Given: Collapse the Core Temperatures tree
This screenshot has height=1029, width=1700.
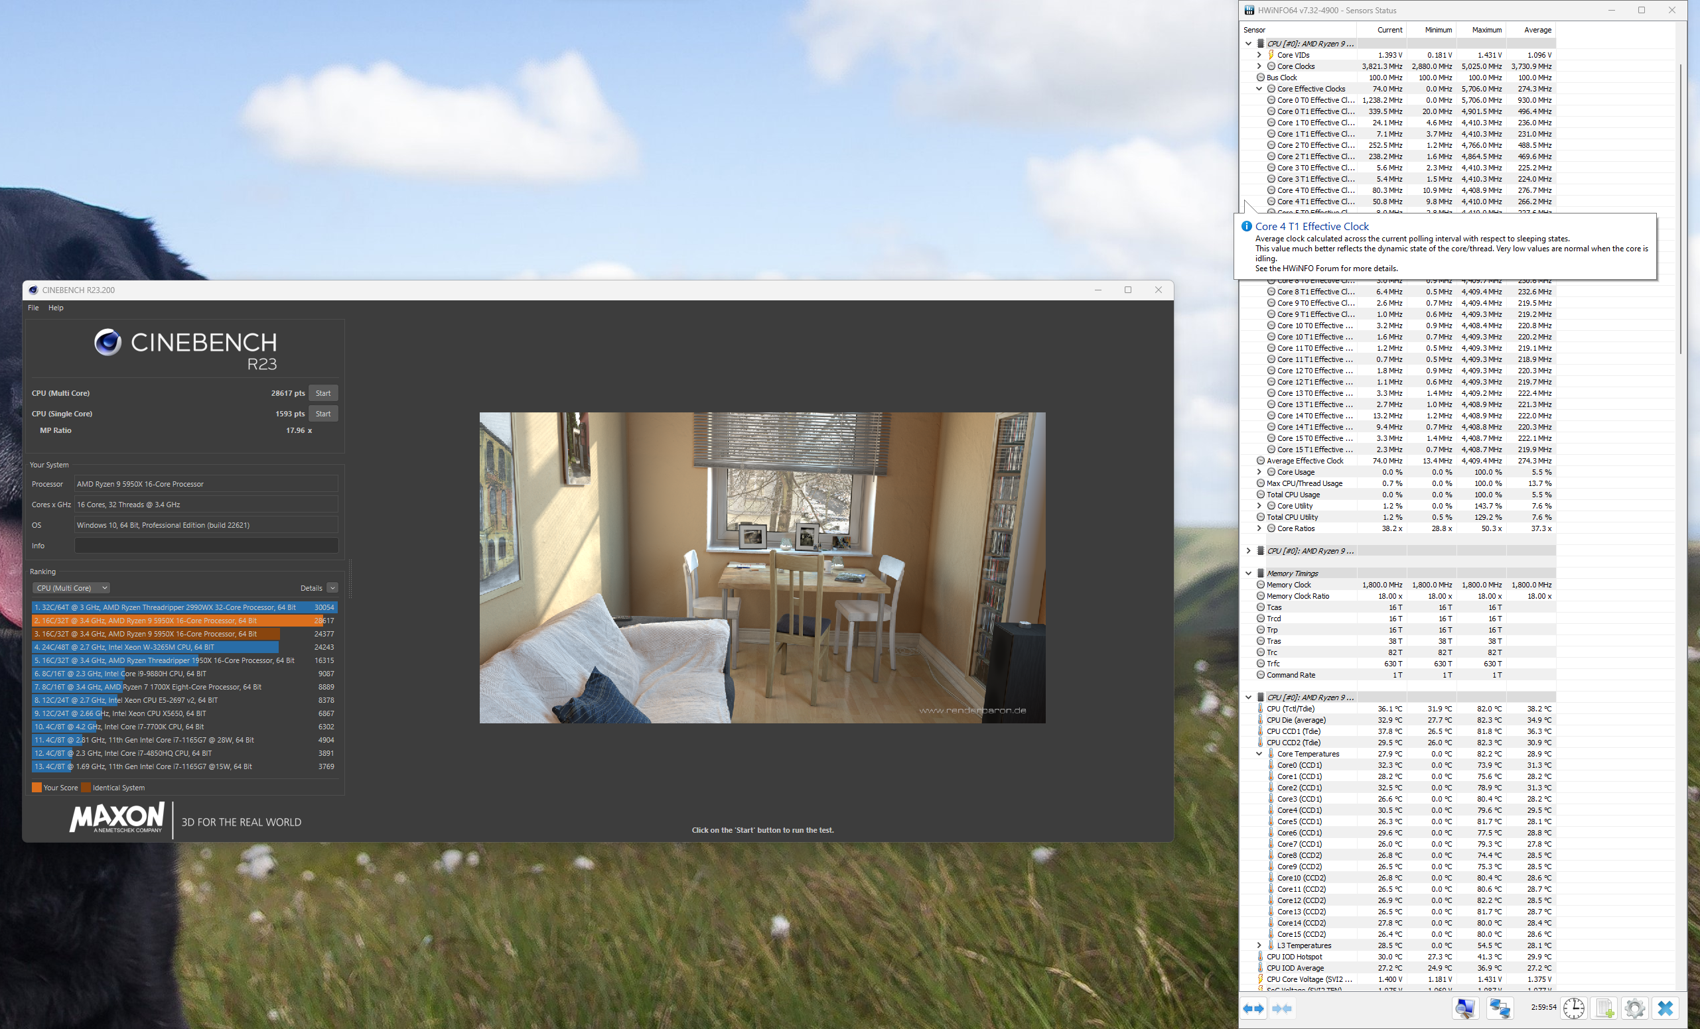Looking at the screenshot, I should [1259, 754].
